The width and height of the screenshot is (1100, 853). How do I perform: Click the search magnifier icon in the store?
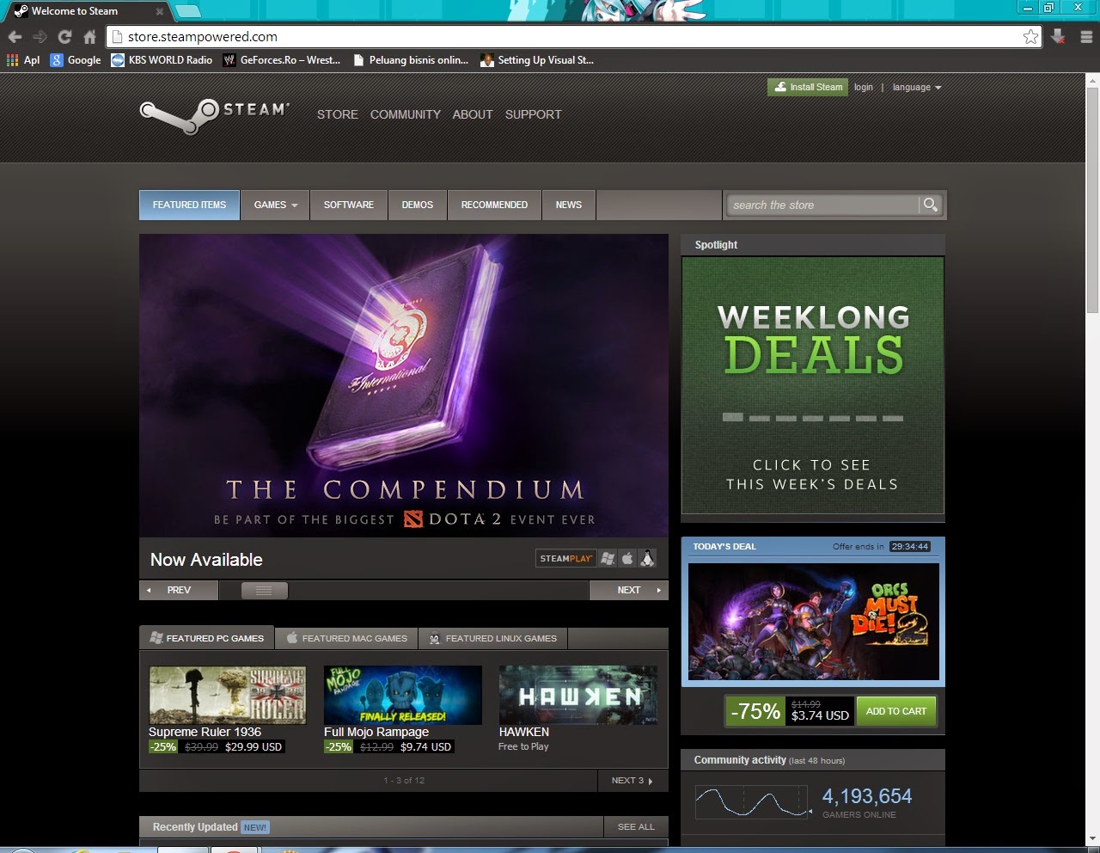point(931,205)
